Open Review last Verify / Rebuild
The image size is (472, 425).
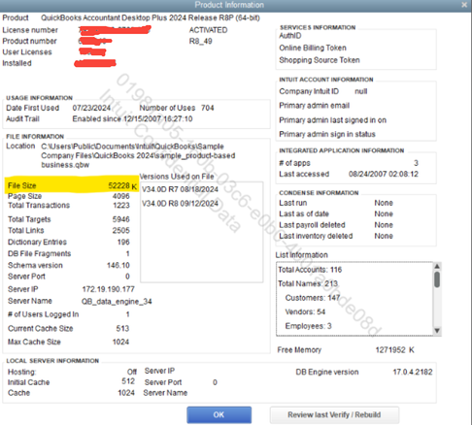[334, 414]
